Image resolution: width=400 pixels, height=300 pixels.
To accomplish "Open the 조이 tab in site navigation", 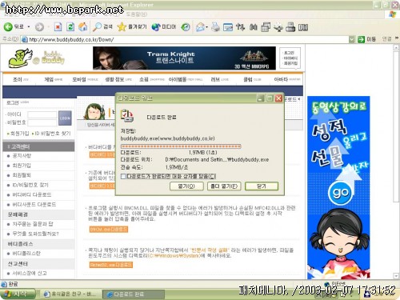I will click(x=21, y=79).
